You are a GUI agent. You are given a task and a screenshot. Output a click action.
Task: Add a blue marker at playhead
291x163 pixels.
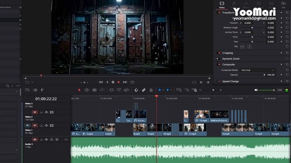[x=168, y=90]
